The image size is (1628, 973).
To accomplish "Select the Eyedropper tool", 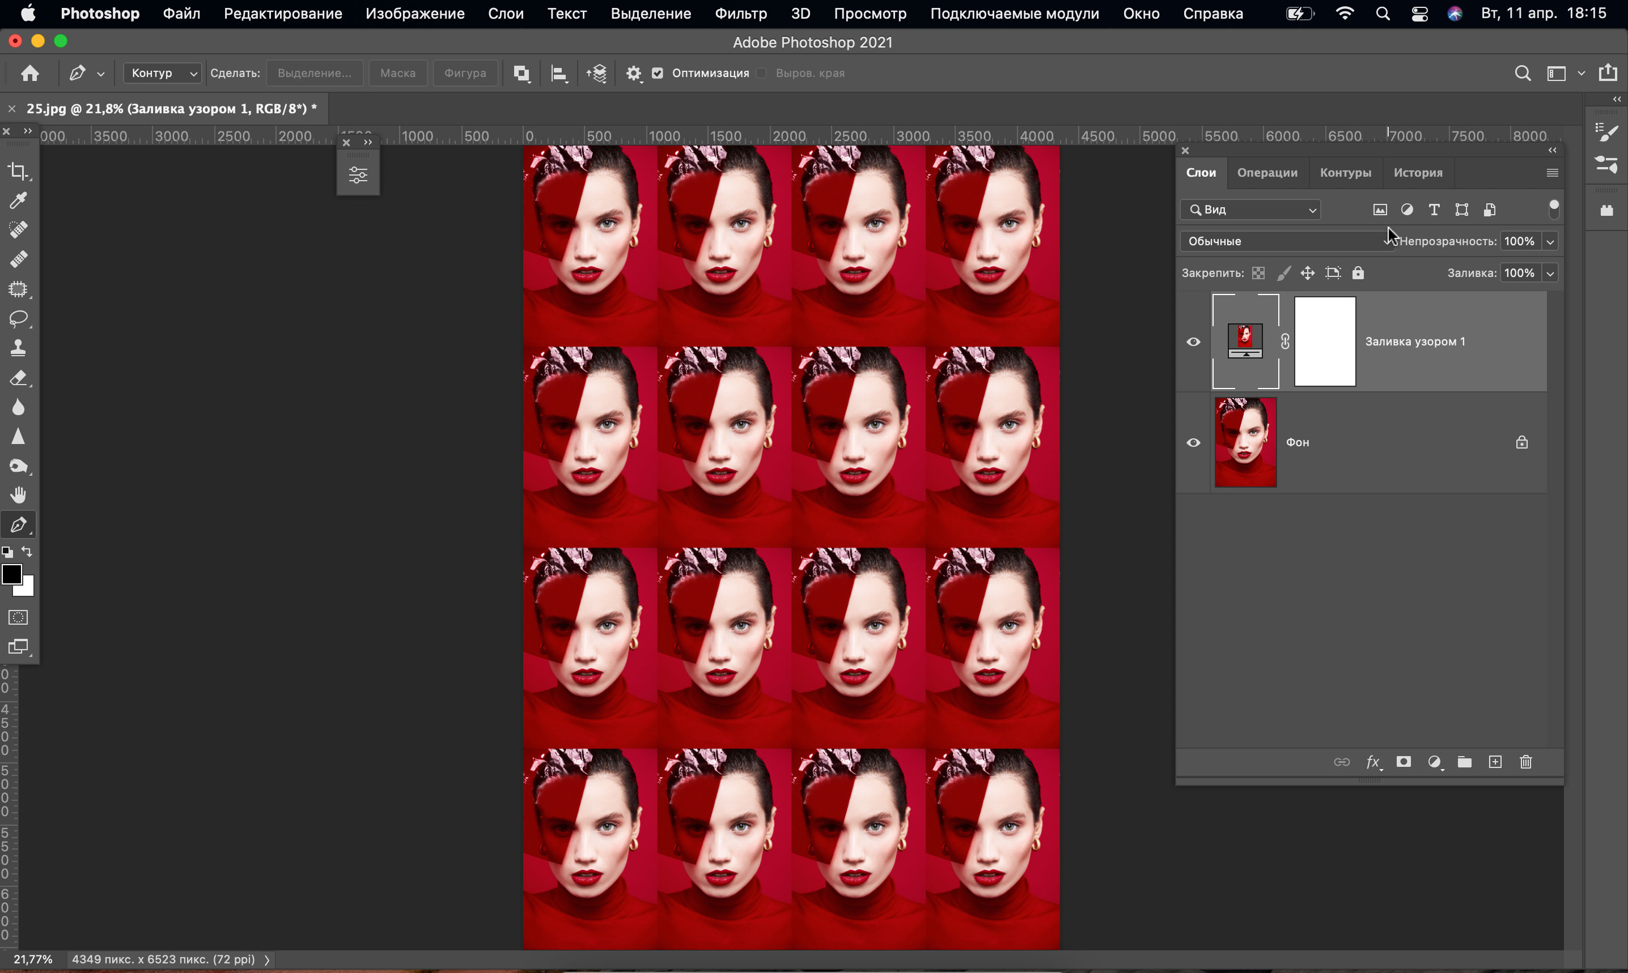I will [x=18, y=200].
